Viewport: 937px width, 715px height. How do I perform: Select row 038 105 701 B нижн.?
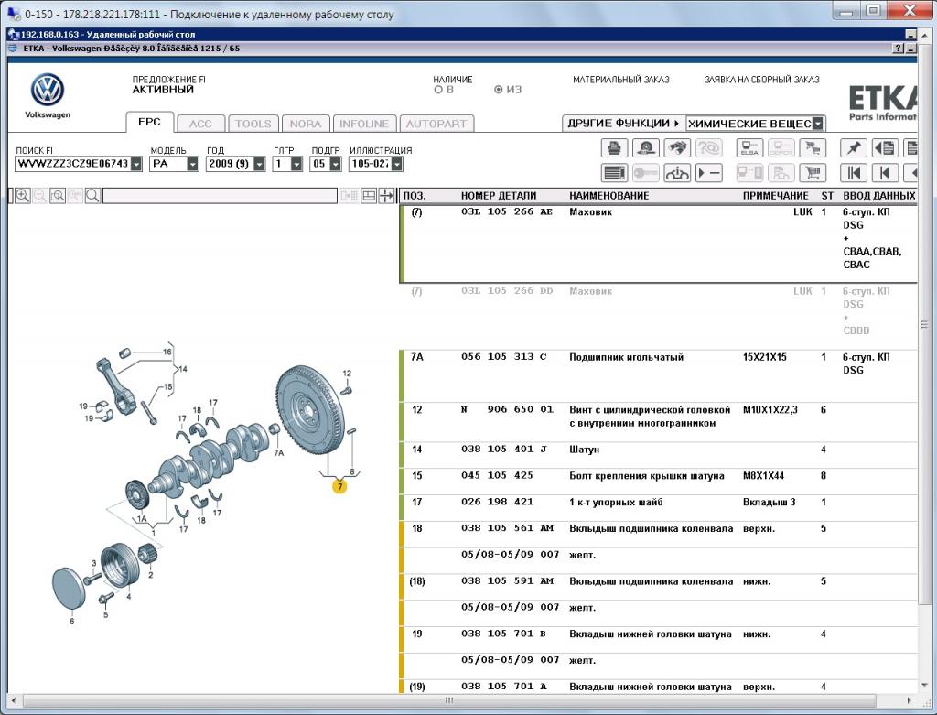coord(658,639)
